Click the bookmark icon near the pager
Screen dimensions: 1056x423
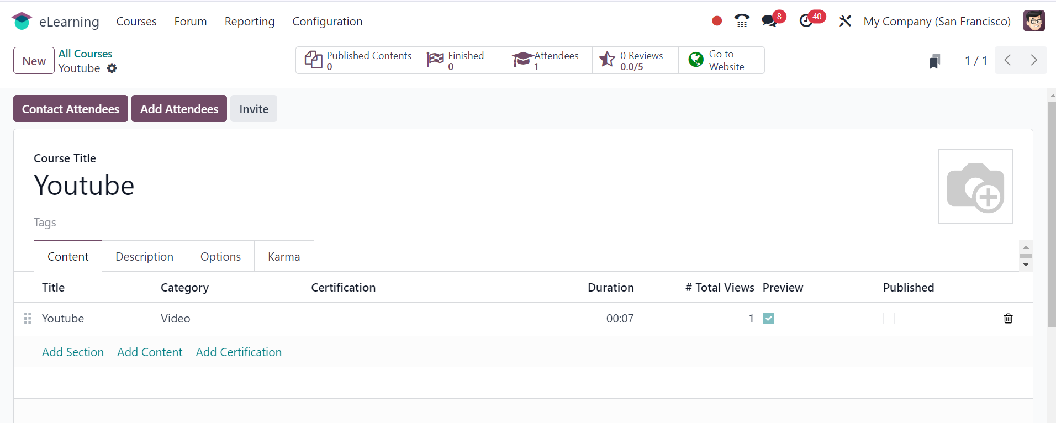coord(934,61)
